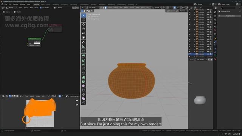Open Edit Mode dropdown in small lower-right viewport
Image resolution: width=242 pixels, height=136 pixels.
[200, 60]
